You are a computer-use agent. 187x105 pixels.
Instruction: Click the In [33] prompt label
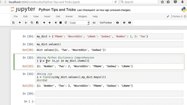coord(28,74)
